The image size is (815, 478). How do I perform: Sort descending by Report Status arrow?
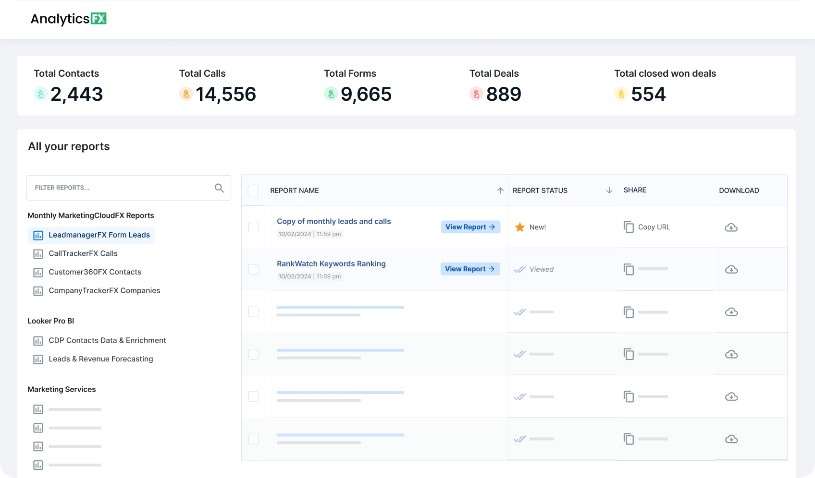609,191
